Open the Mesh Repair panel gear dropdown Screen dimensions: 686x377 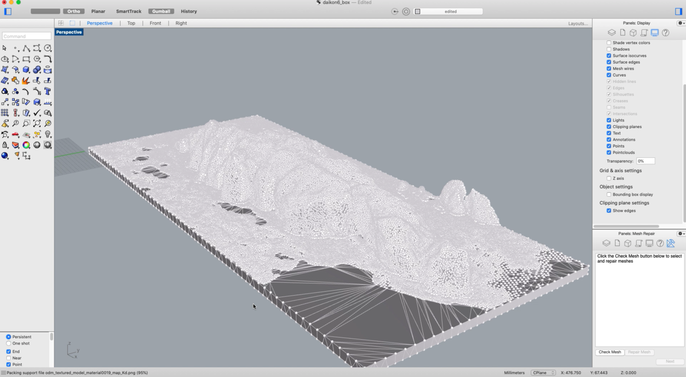(680, 233)
